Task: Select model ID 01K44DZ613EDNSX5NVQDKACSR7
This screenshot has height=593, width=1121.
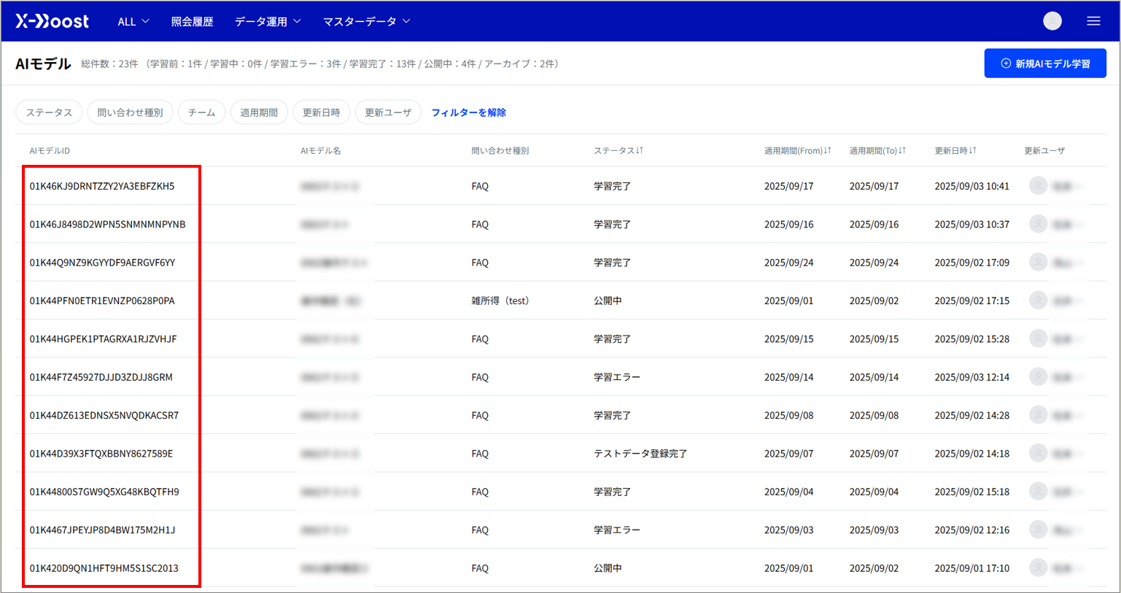Action: coord(104,415)
